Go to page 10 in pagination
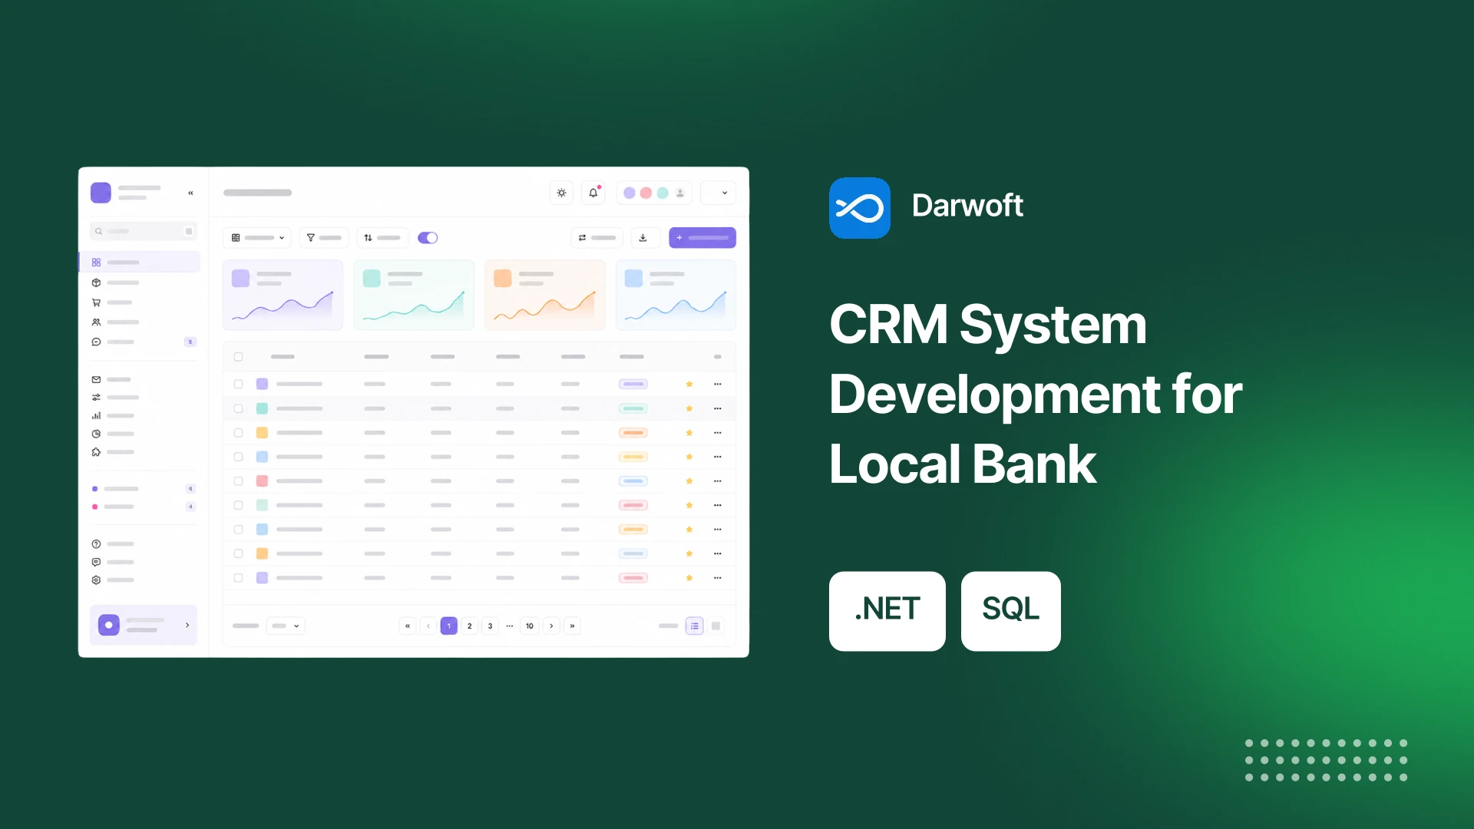 pos(530,626)
